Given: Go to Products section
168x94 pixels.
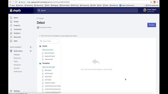Looking at the screenshot, I should [x=17, y=26].
